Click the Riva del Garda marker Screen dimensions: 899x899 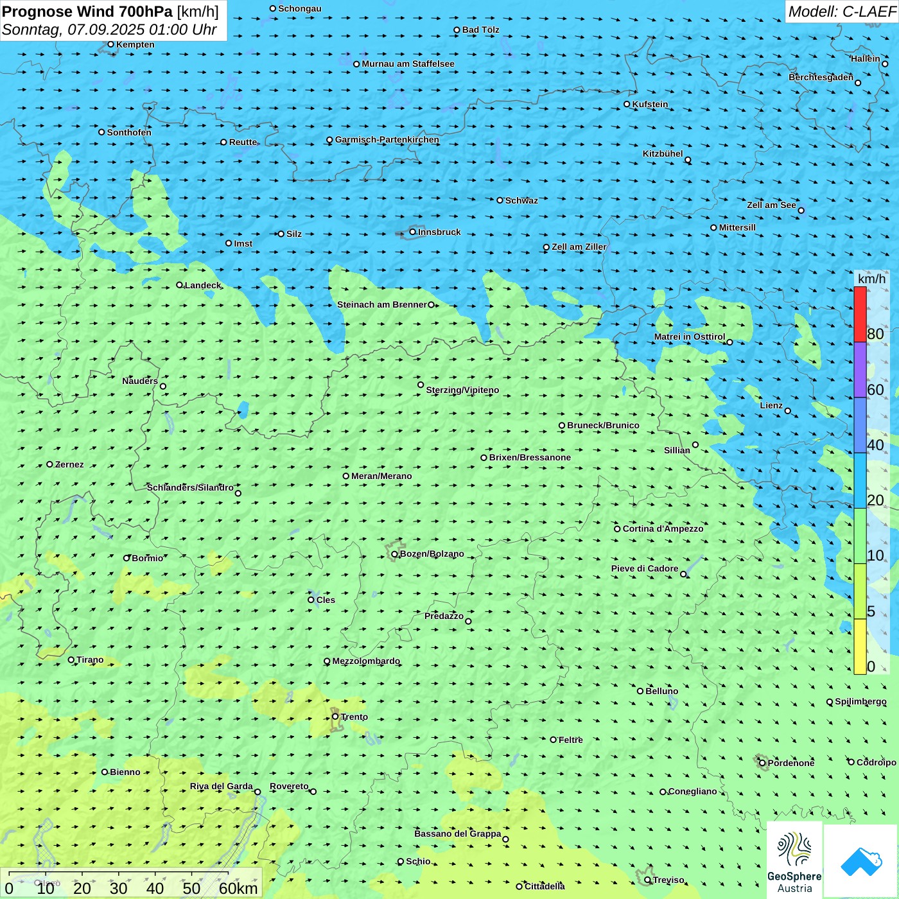pos(257,792)
